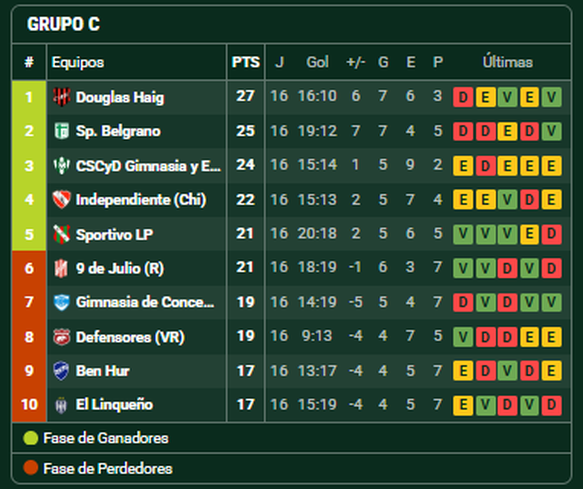Click the GRUPO C heading
This screenshot has height=489, width=583.
click(x=64, y=24)
